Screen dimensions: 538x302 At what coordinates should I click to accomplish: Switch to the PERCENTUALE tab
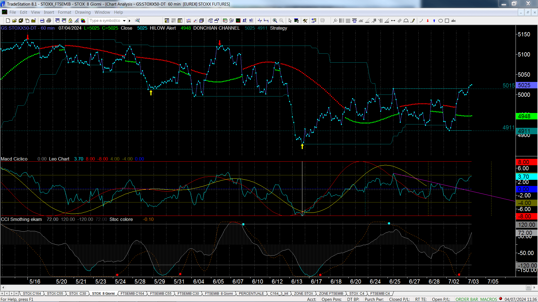[x=251, y=293]
